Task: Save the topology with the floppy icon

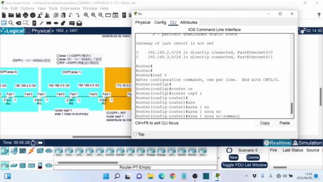Action: (18, 15)
